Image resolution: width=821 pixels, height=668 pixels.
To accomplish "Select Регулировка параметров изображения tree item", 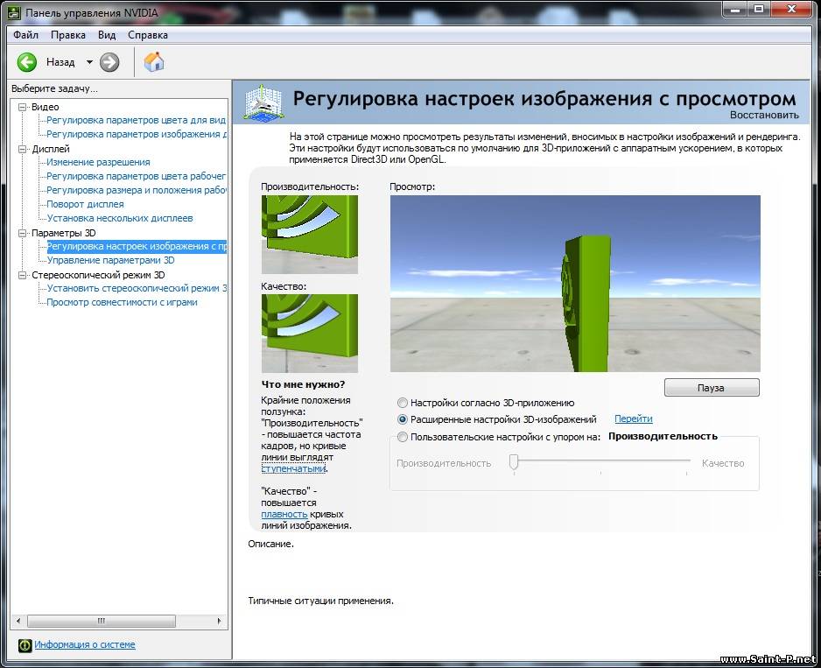I will pos(137,135).
